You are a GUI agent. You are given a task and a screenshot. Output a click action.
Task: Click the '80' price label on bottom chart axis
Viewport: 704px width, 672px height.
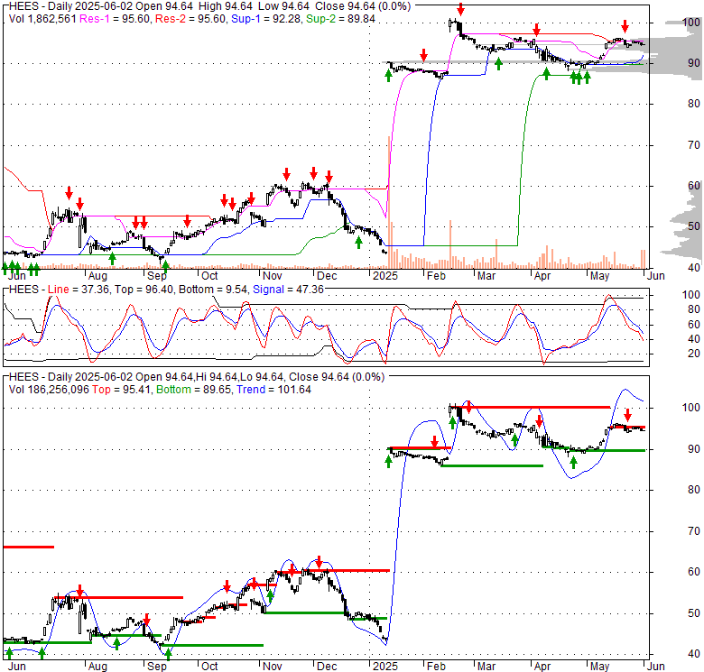[694, 490]
